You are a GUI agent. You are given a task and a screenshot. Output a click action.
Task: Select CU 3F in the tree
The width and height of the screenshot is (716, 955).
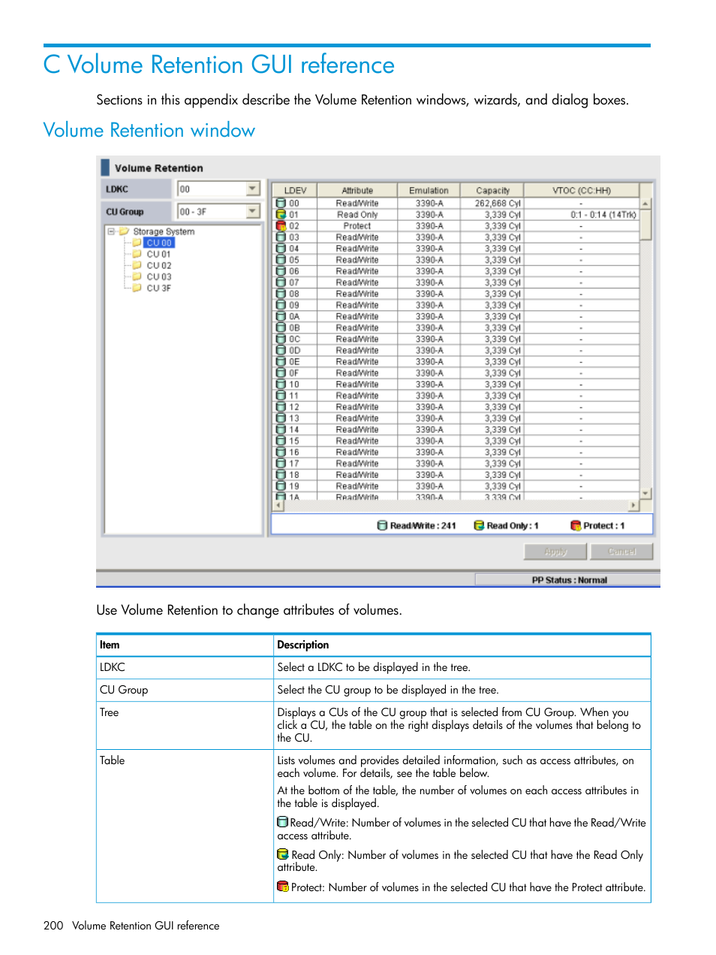[x=158, y=288]
